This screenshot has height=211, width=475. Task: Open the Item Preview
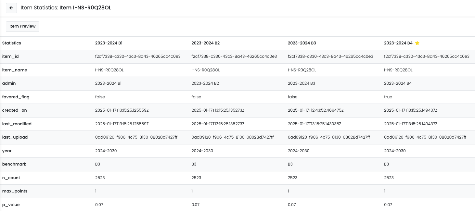point(22,26)
